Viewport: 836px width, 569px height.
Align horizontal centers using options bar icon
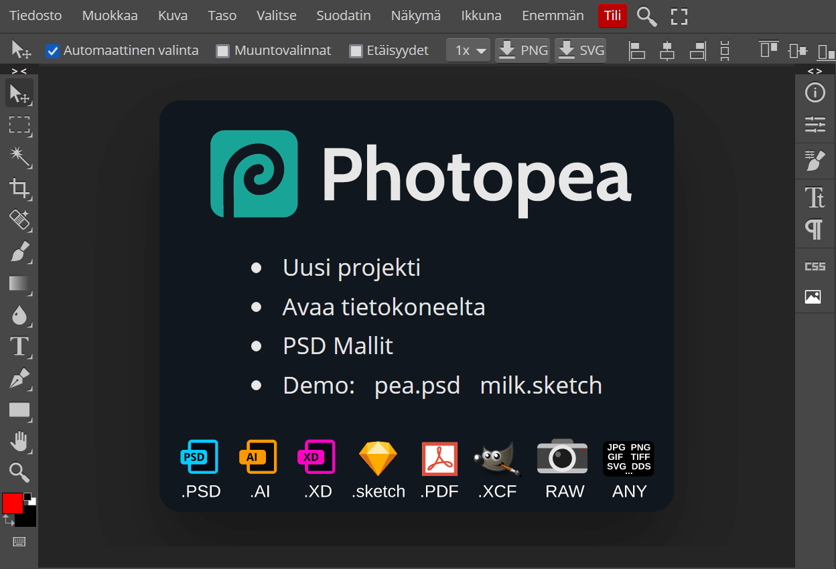click(667, 50)
